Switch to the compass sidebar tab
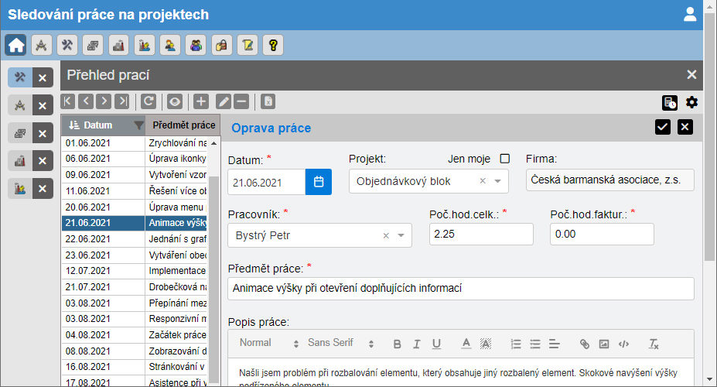 [19, 105]
